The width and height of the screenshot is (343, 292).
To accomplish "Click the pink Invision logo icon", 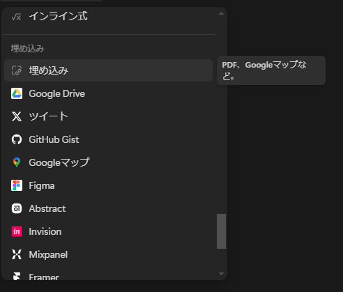I will coord(17,231).
